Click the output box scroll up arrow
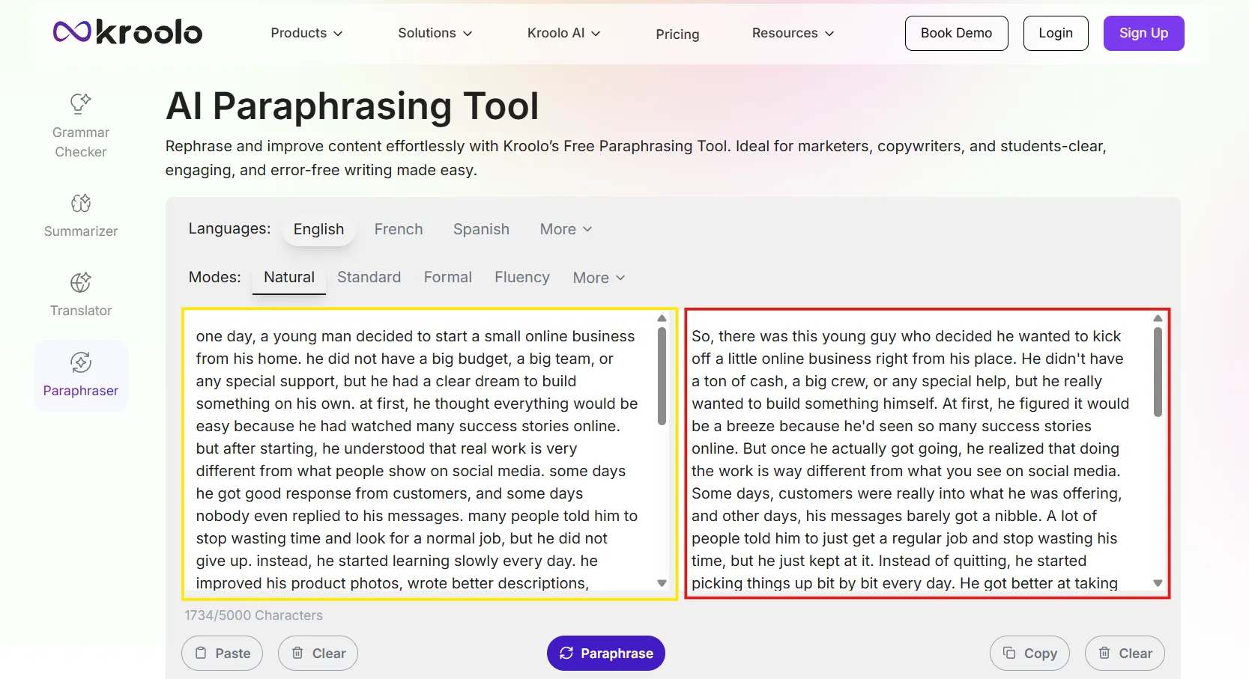 pyautogui.click(x=1158, y=318)
